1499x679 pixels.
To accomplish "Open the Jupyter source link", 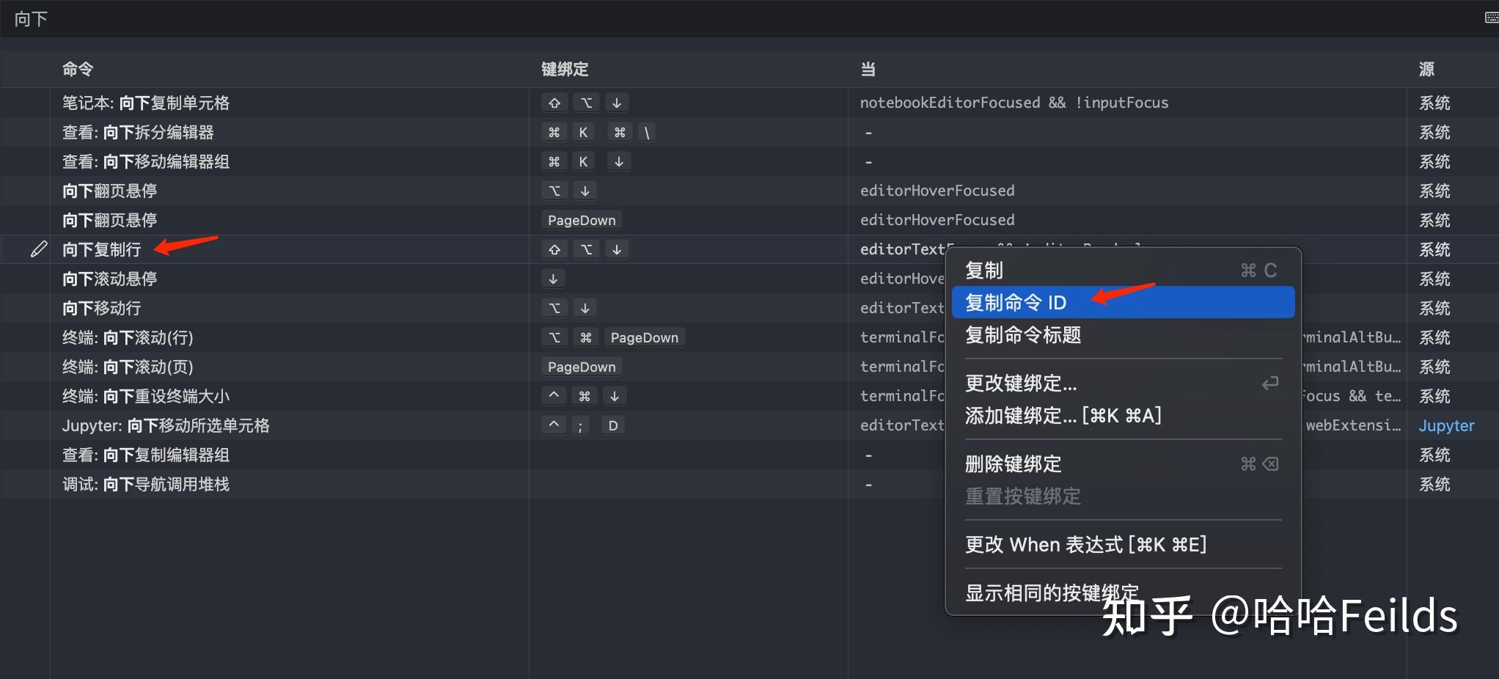I will coord(1445,425).
